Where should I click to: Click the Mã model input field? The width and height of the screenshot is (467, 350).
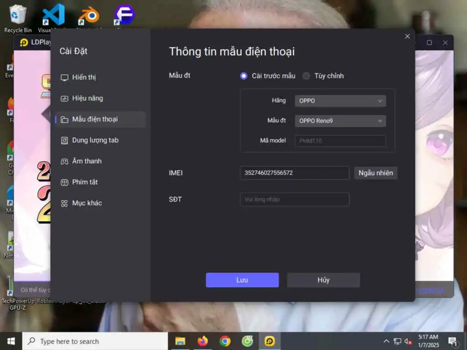pos(340,141)
